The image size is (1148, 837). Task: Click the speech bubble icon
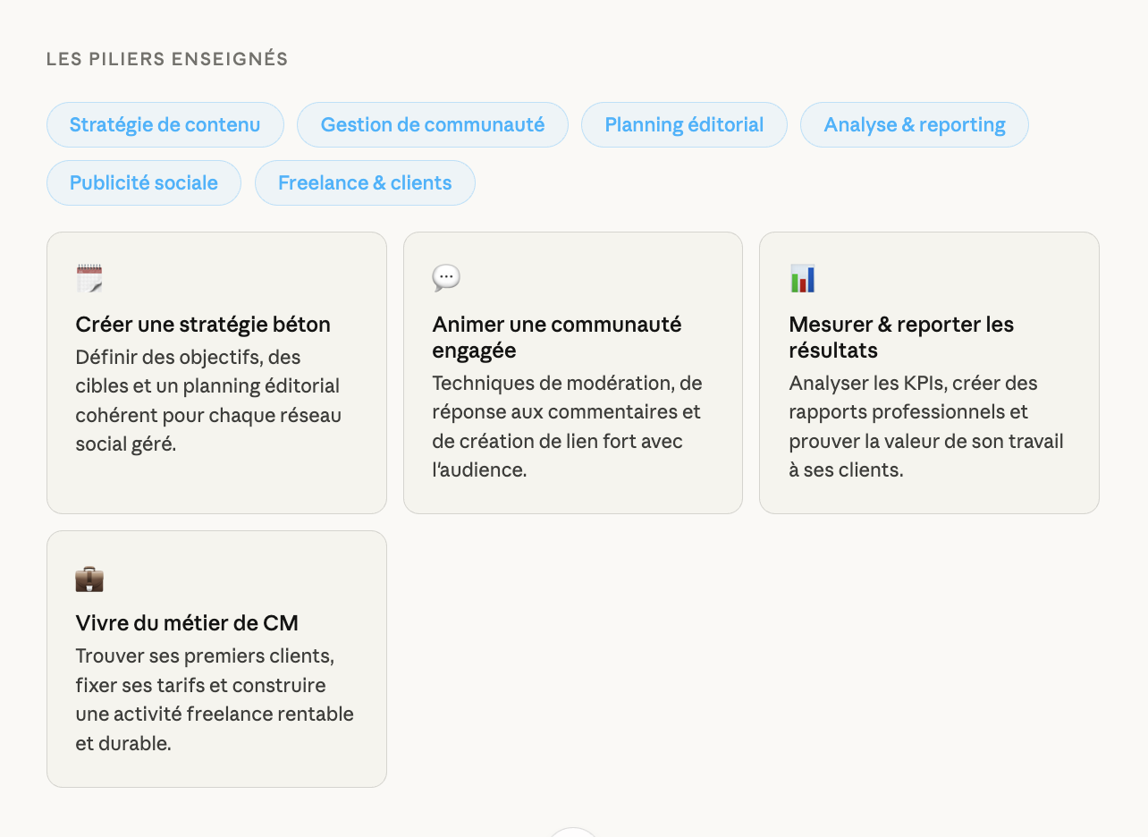[446, 278]
